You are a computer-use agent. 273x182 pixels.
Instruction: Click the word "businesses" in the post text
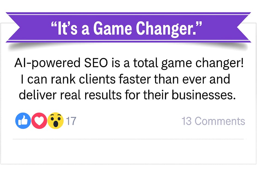point(202,95)
